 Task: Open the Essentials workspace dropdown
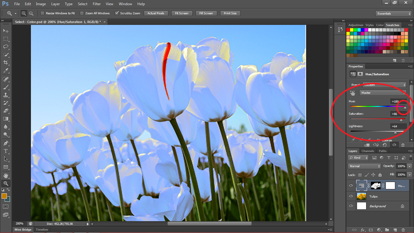pyautogui.click(x=393, y=14)
